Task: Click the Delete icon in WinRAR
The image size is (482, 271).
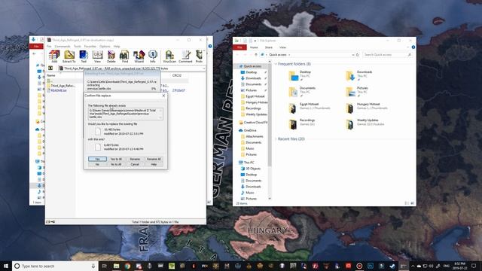Action: click(111, 56)
